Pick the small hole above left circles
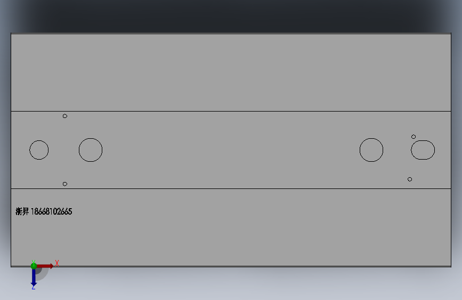 pyautogui.click(x=65, y=116)
